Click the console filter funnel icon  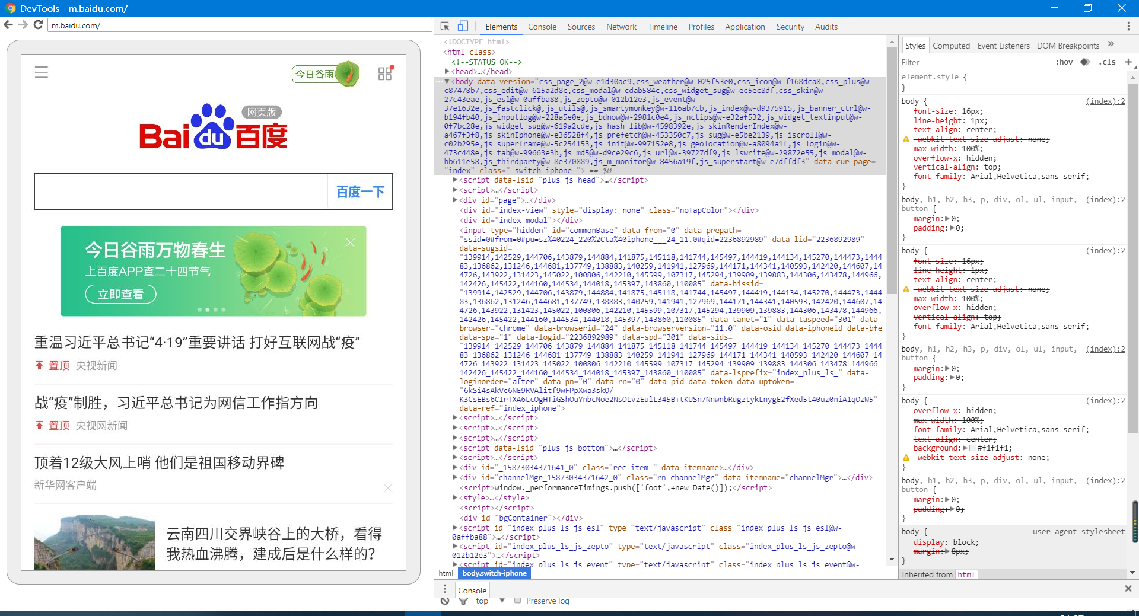pyautogui.click(x=463, y=601)
